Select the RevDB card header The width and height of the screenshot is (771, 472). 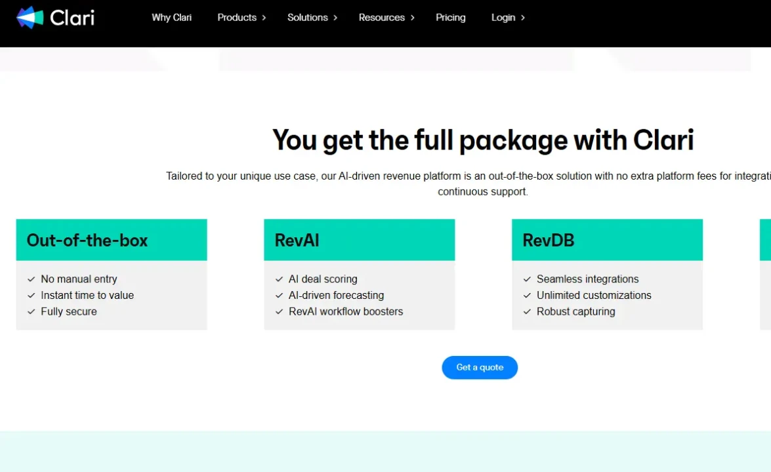pyautogui.click(x=607, y=240)
